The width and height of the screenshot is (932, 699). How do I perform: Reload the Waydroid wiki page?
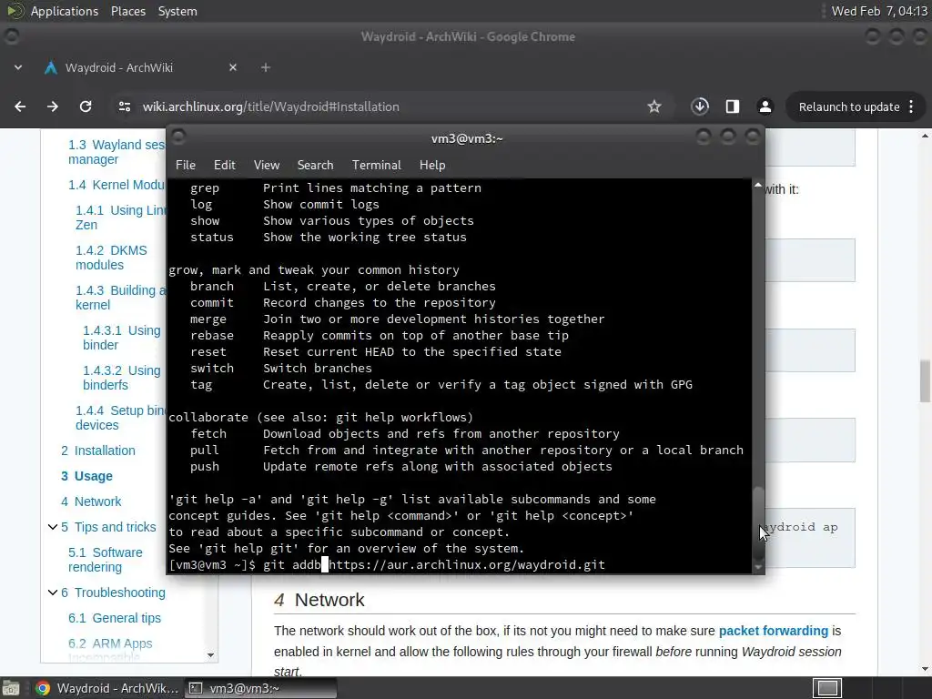(86, 106)
